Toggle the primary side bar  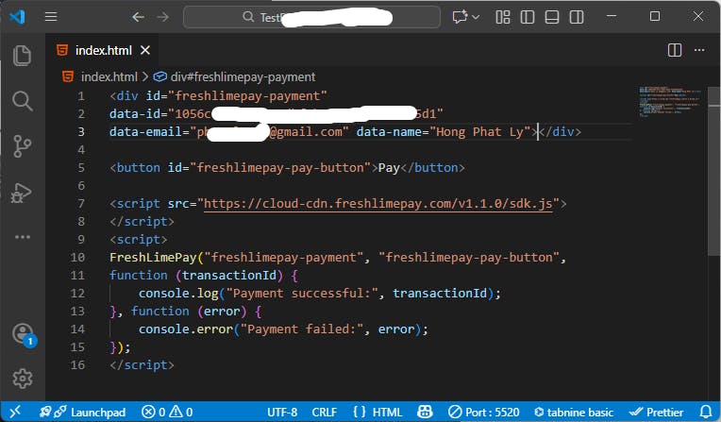click(x=528, y=17)
